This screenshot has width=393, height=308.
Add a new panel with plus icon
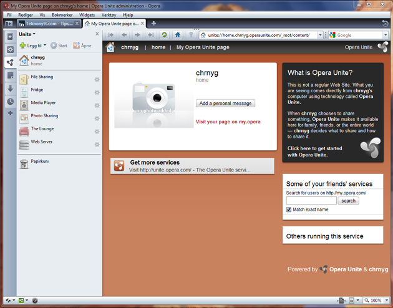(x=10, y=113)
